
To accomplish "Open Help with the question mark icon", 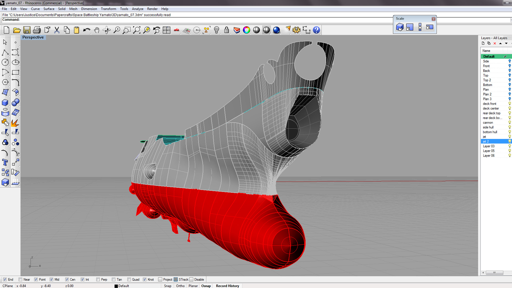I will 316,30.
